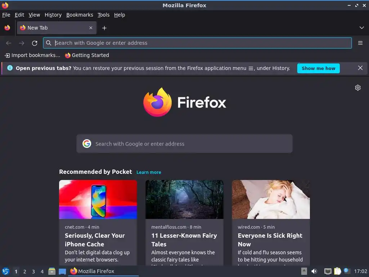
Task: Click the volume speaker tray icon
Action: (x=314, y=271)
